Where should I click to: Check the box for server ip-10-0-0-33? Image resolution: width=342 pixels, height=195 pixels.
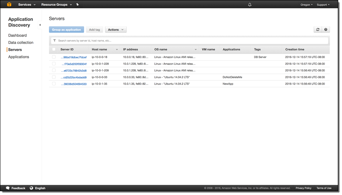point(54,77)
